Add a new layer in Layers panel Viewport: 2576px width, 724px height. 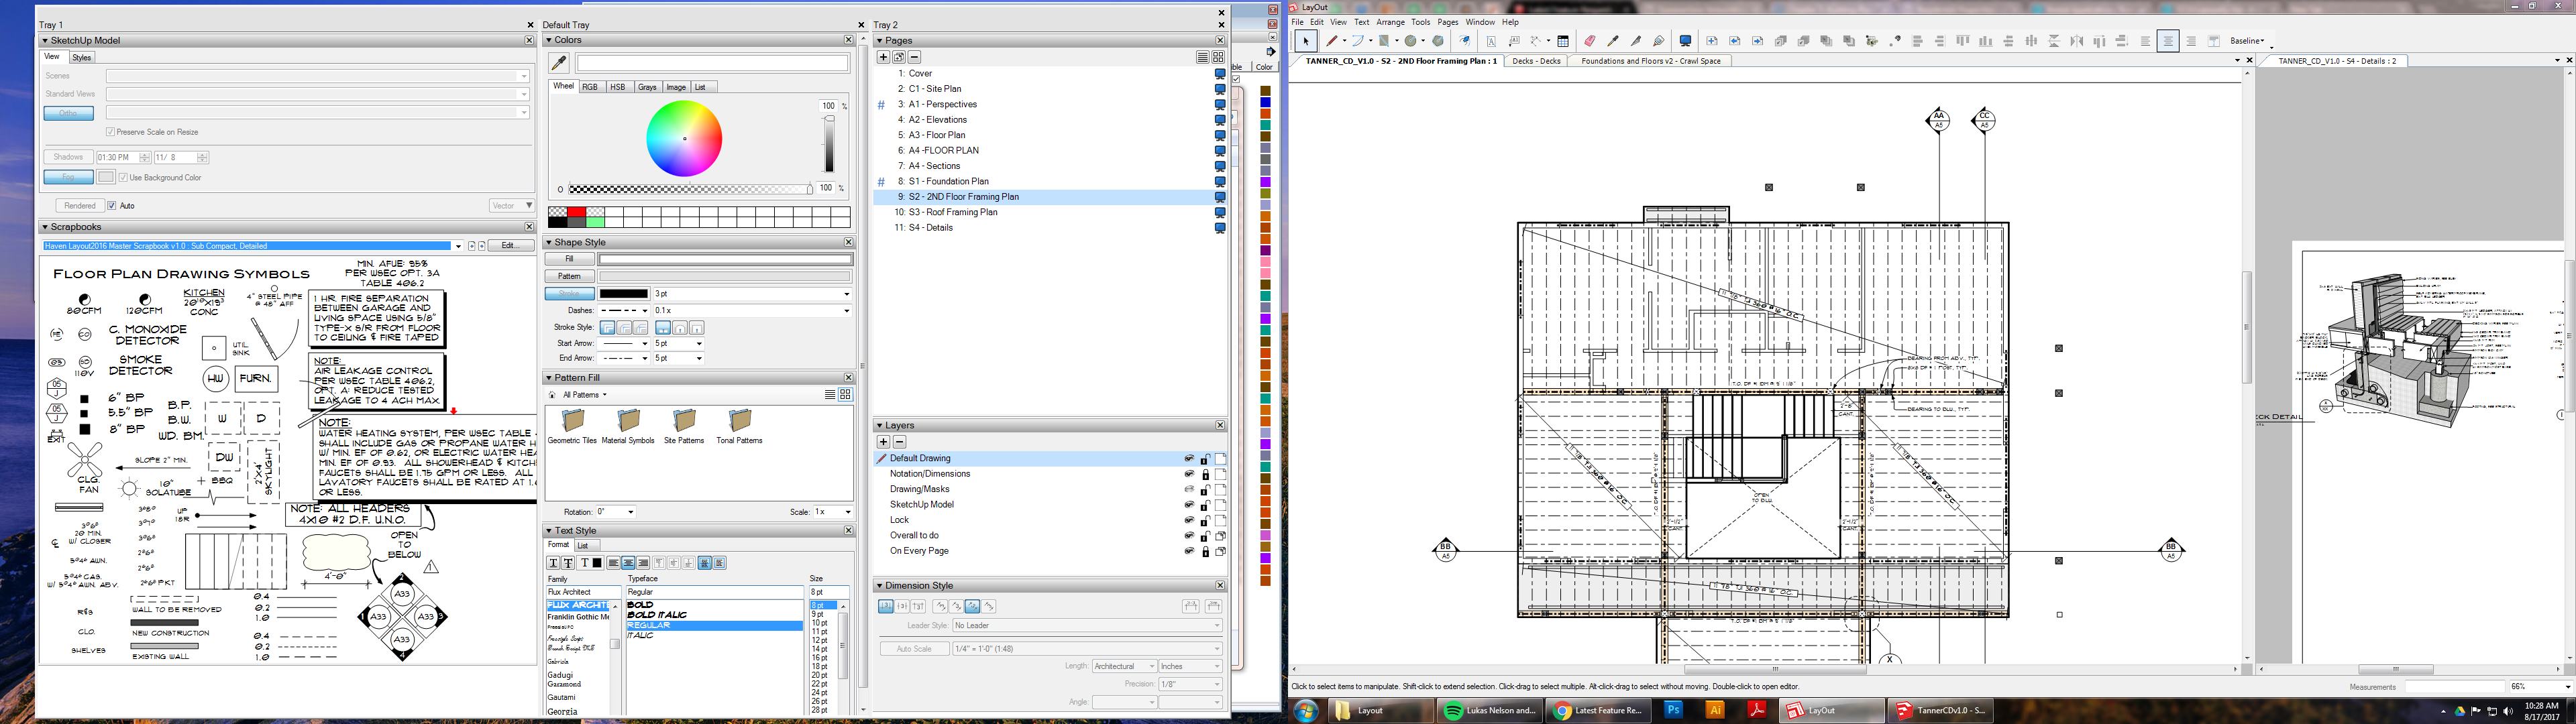(883, 442)
